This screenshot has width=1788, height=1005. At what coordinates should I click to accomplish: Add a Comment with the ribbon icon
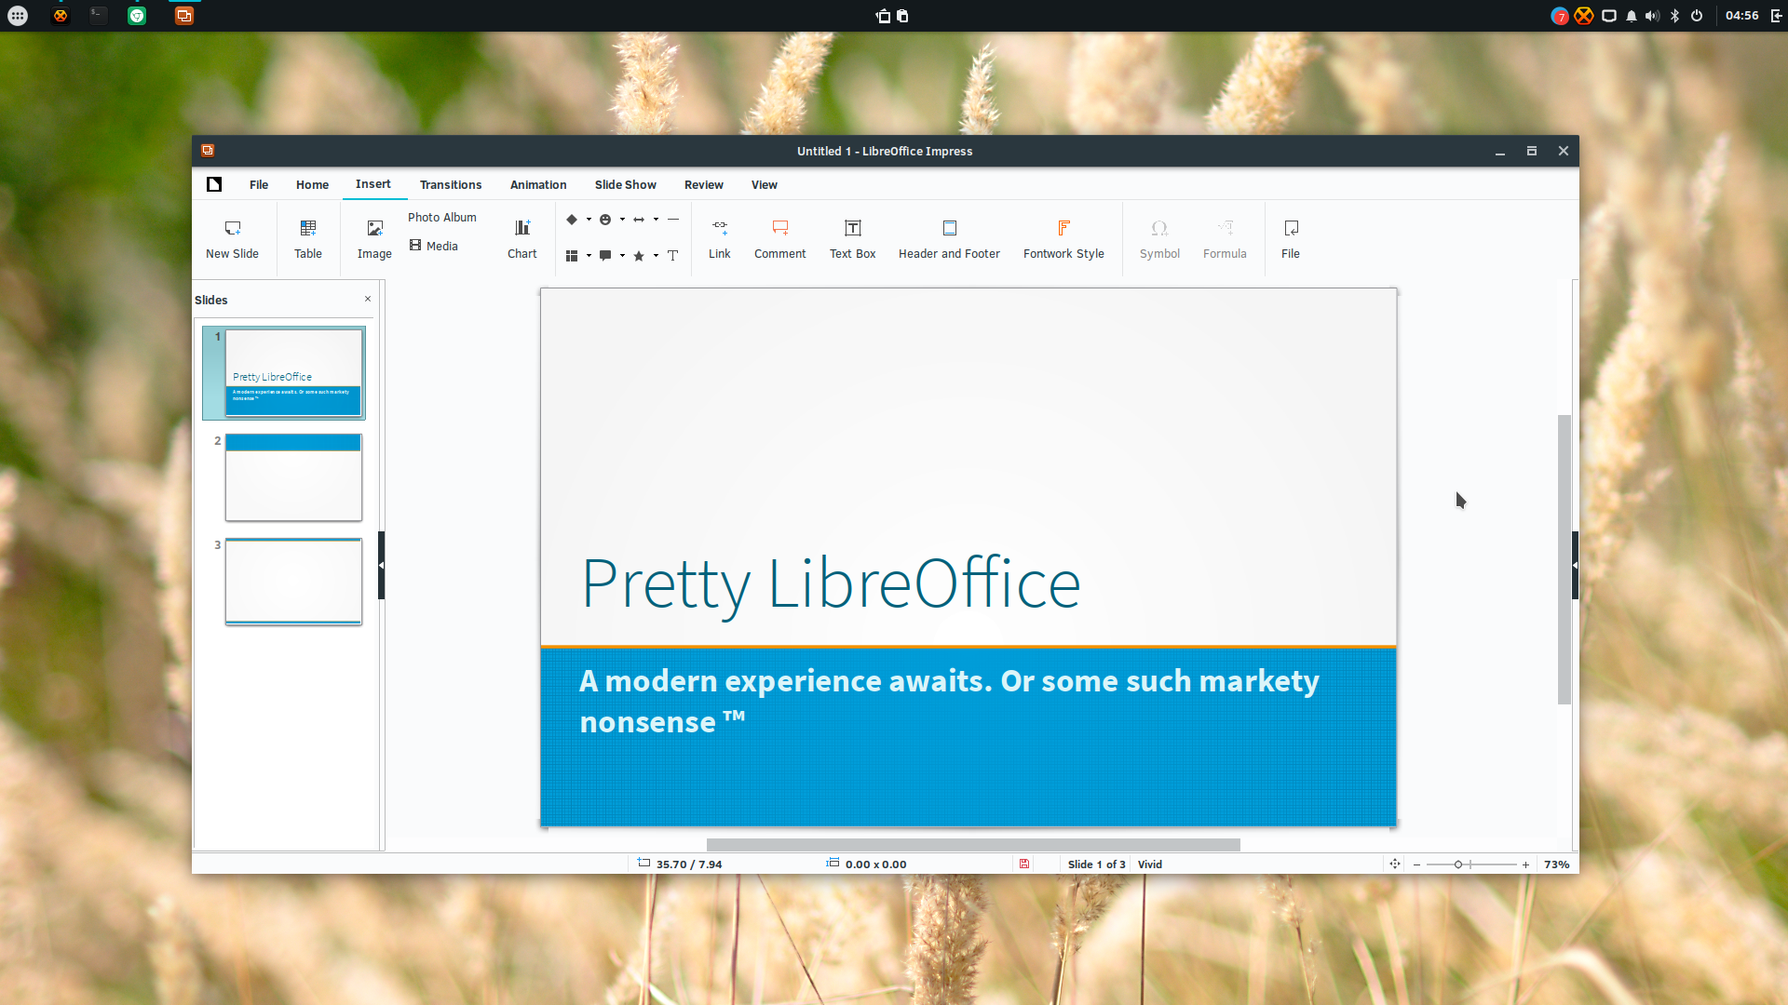(x=780, y=228)
